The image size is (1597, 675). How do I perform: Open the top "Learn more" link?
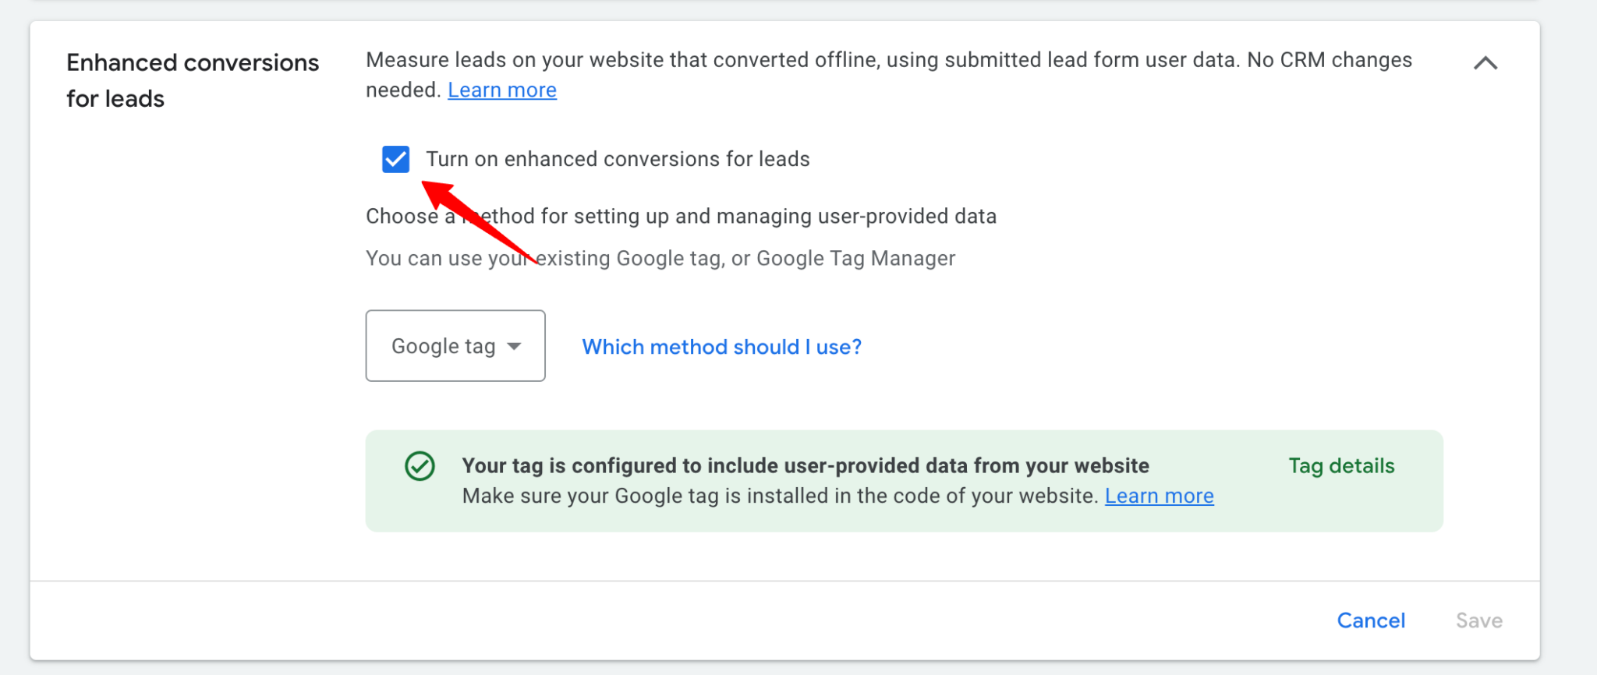[x=501, y=90]
